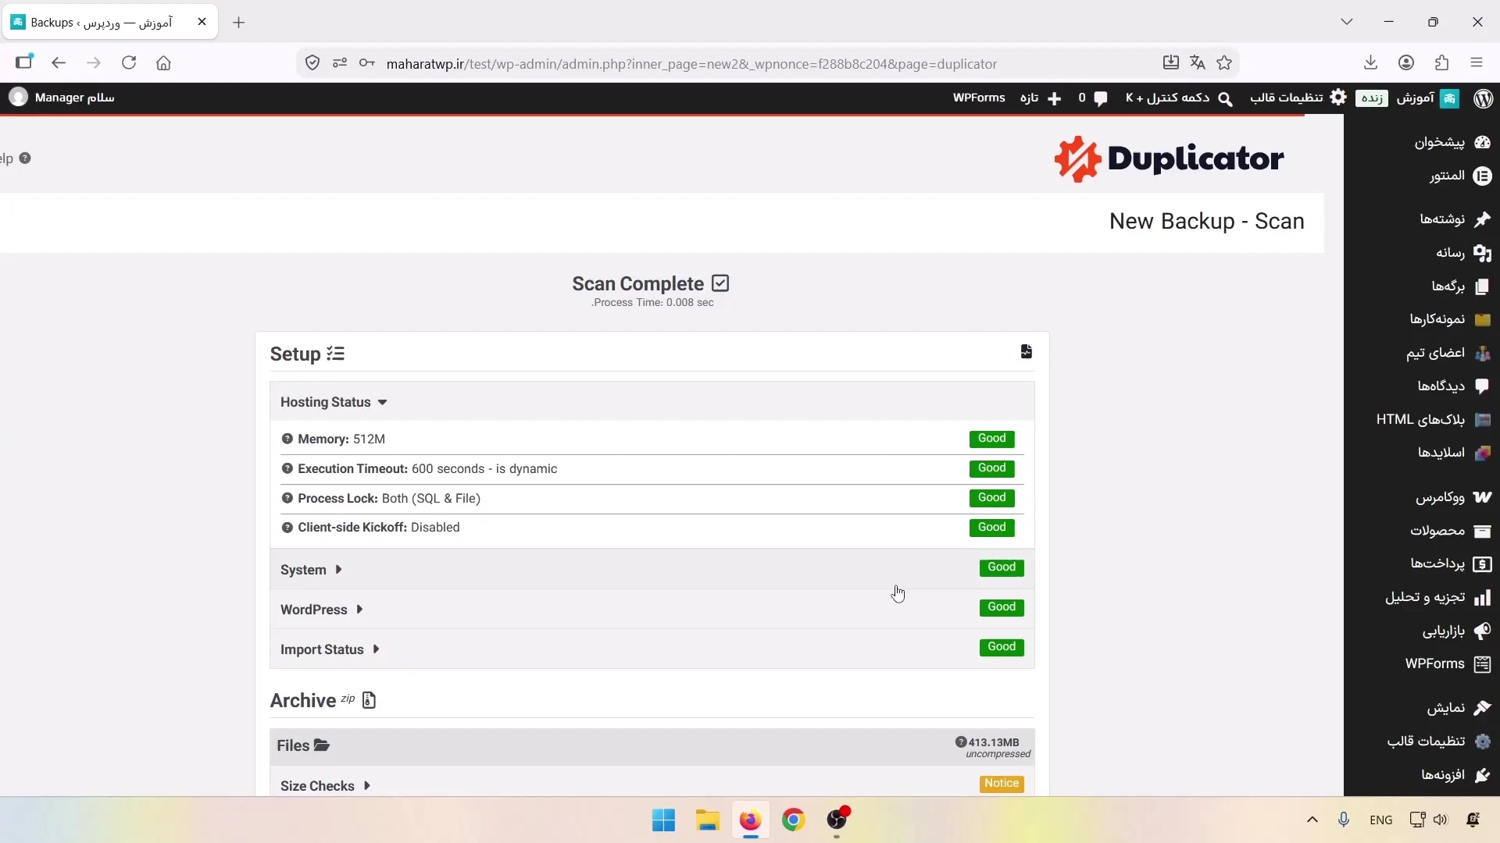Screen dimensions: 1500x843
Task: Click the آموزش site name link
Action: tap(1427, 98)
